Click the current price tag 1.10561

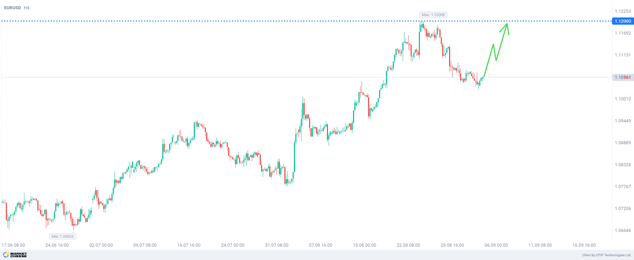click(623, 77)
